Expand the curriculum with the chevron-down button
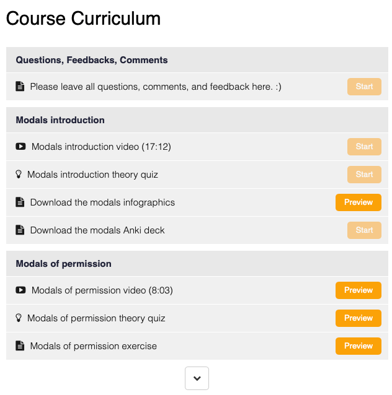 [x=197, y=378]
